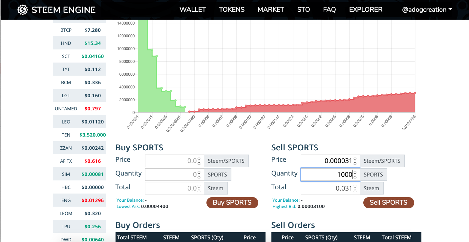Image resolution: width=469 pixels, height=242 pixels.
Task: Select the DWD token row
Action: 79,238
